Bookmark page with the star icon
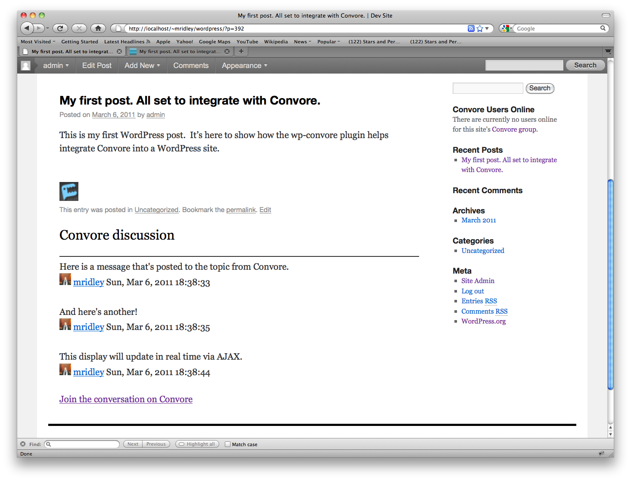Screen dimensions: 631x481 [x=480, y=28]
